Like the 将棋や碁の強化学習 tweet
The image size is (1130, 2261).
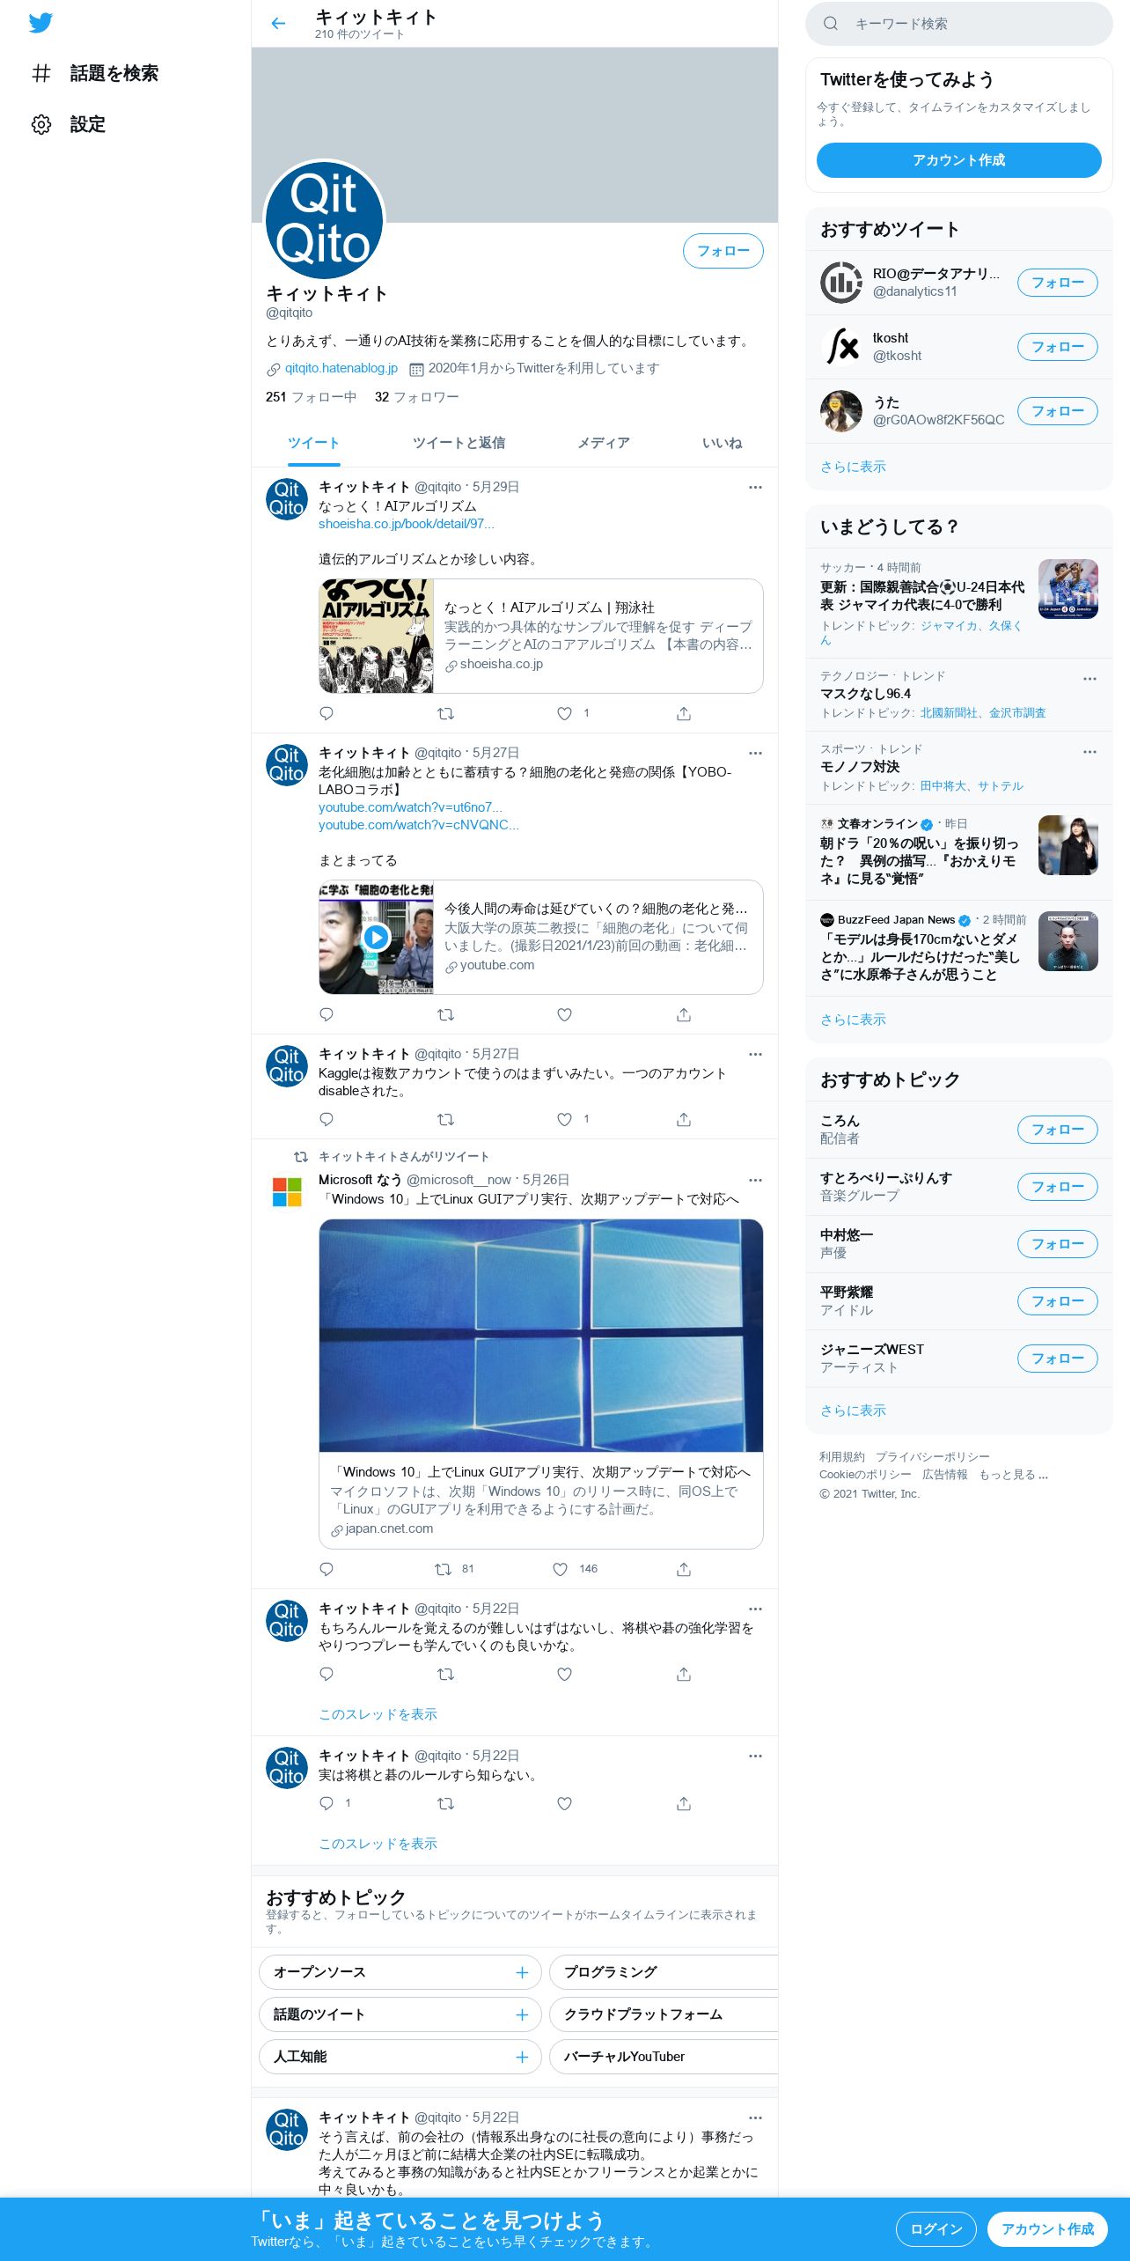click(x=564, y=1674)
